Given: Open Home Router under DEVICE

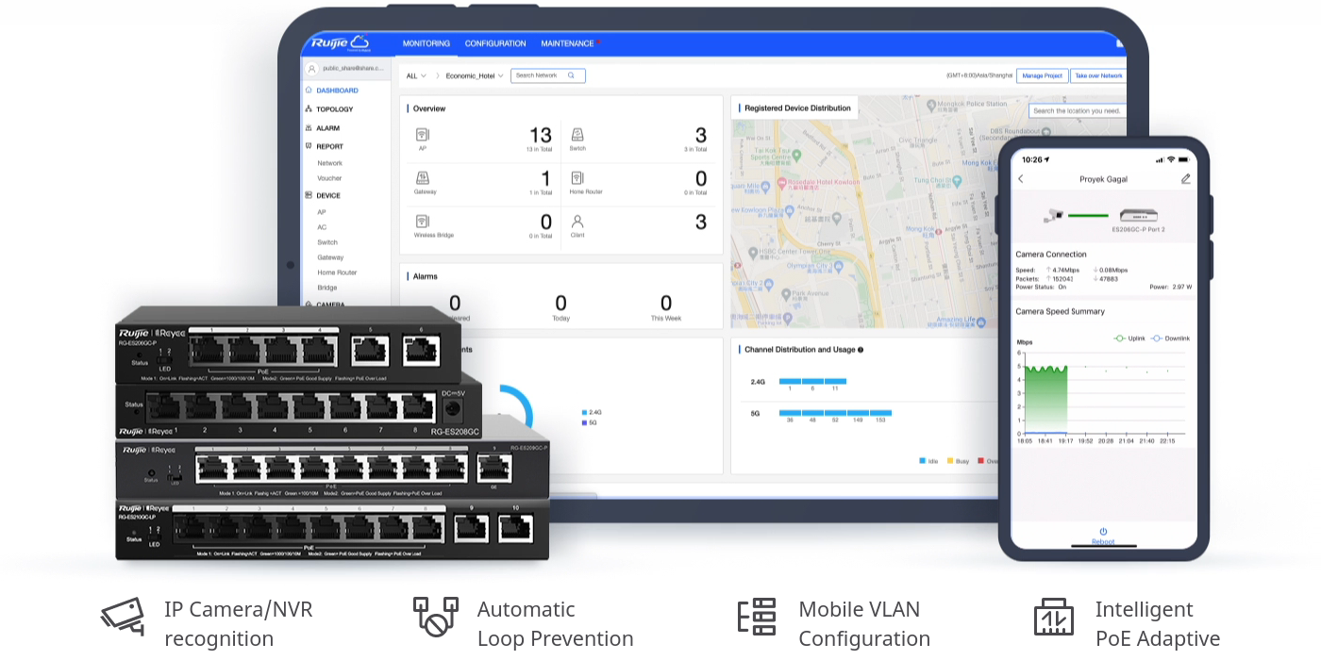Looking at the screenshot, I should (337, 272).
